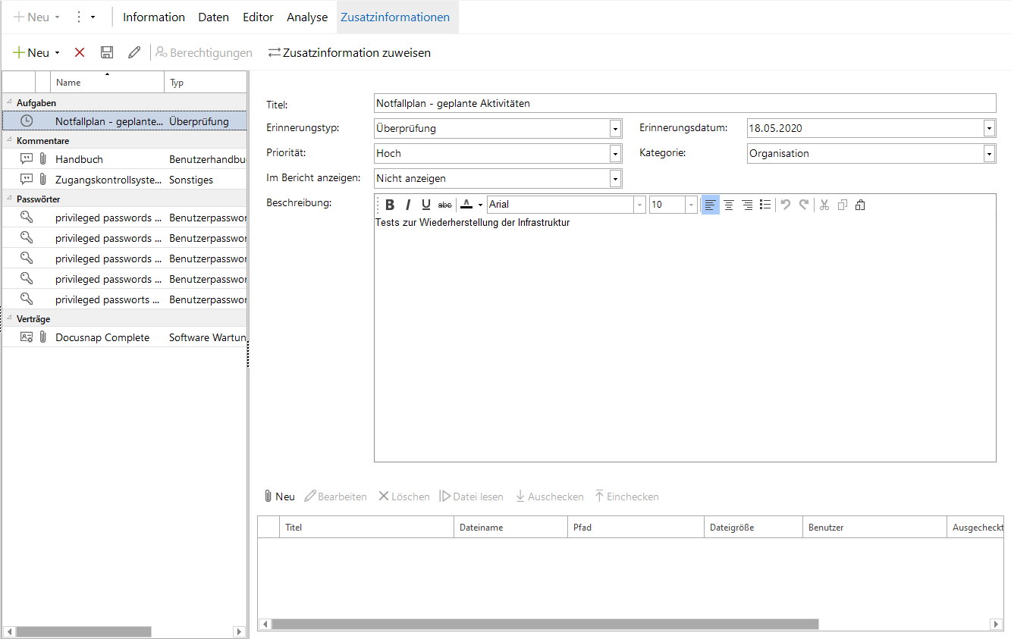Click Datei lesen button
The height and width of the screenshot is (639, 1011).
[x=472, y=496]
